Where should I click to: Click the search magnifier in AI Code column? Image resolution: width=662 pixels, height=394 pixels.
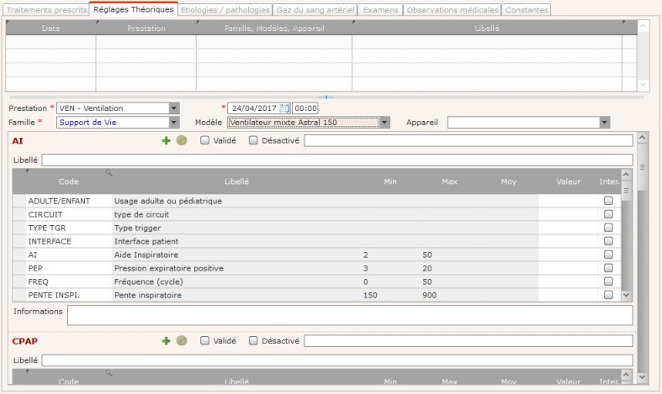pyautogui.click(x=109, y=172)
